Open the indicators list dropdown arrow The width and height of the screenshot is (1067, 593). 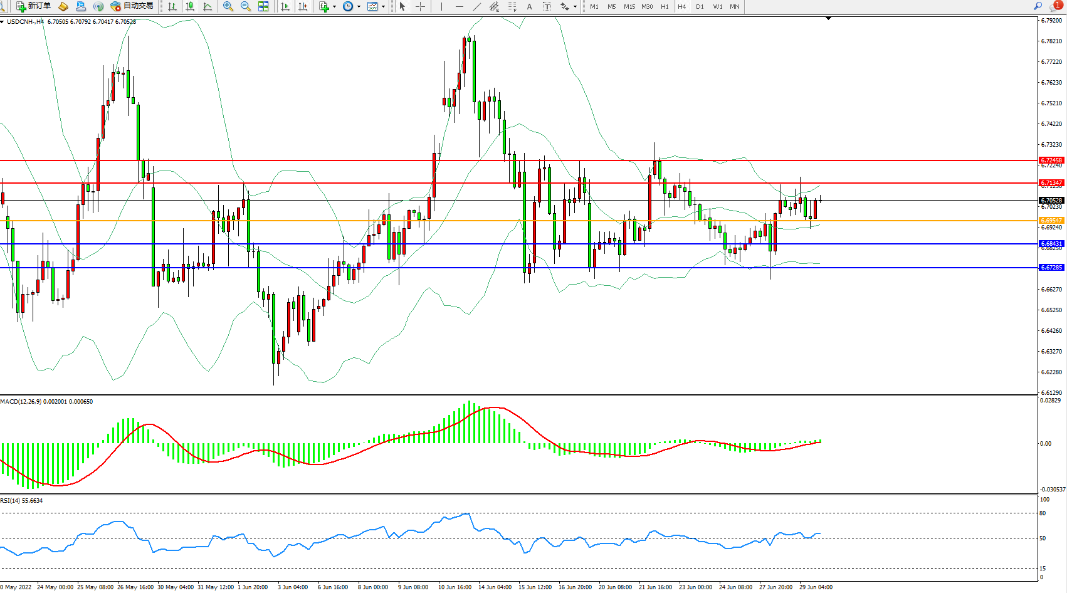point(334,6)
